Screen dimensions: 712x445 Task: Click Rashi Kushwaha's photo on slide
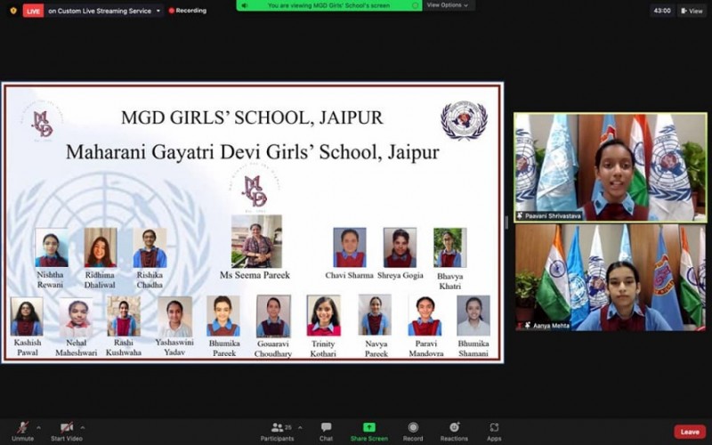click(x=124, y=316)
